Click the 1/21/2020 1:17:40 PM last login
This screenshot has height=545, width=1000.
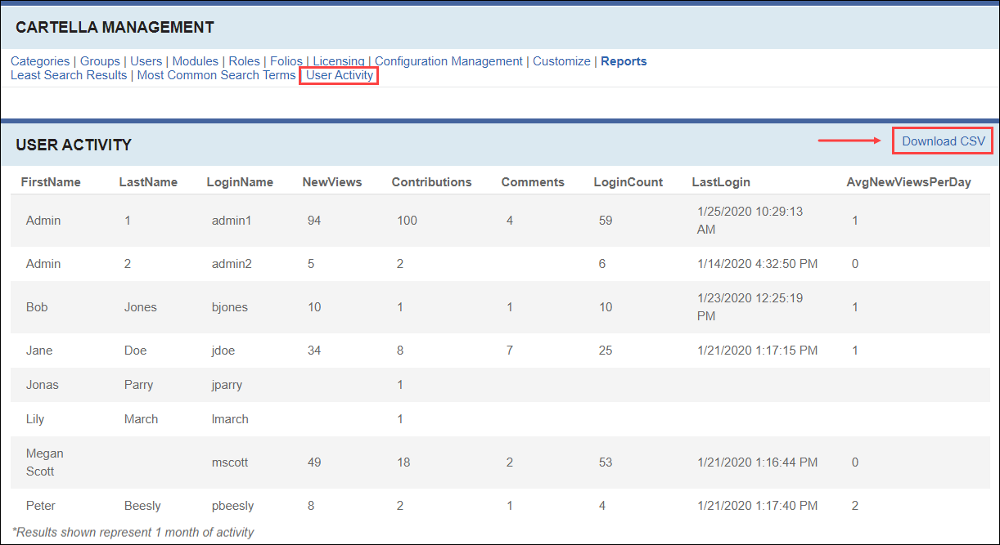(757, 506)
